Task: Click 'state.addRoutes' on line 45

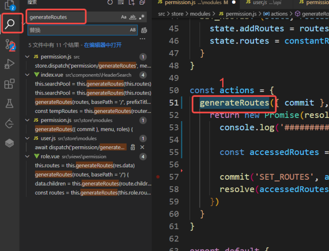Action: click(x=247, y=28)
